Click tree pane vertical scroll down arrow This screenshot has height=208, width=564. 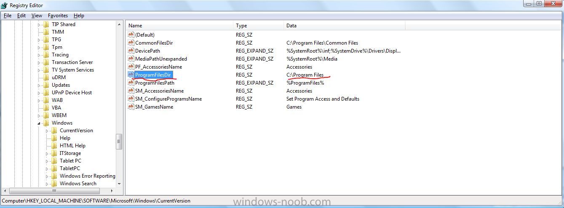point(119,184)
